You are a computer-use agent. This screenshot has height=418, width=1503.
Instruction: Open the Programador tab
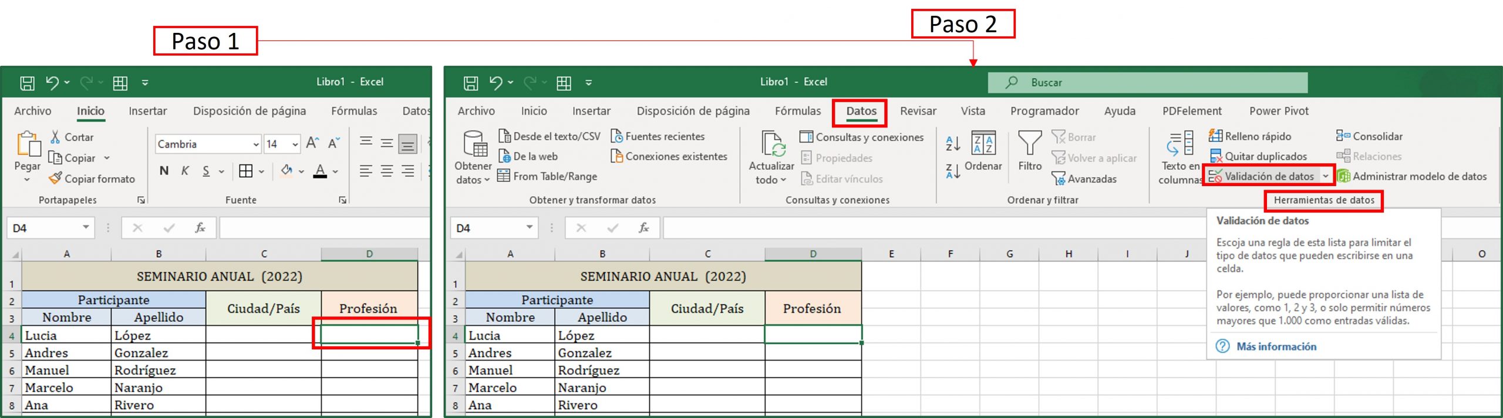(x=1044, y=111)
